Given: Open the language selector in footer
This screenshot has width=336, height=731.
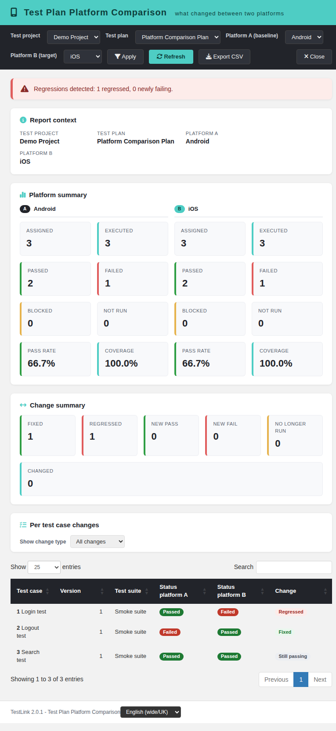Looking at the screenshot, I should (151, 712).
